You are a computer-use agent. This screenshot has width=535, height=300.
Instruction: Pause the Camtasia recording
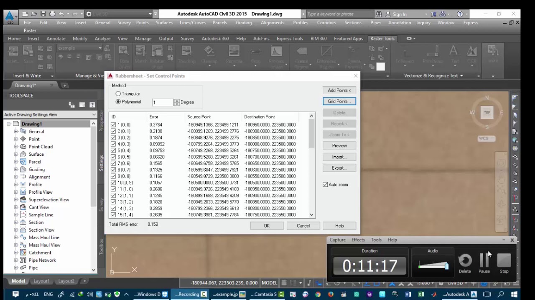[x=484, y=264]
